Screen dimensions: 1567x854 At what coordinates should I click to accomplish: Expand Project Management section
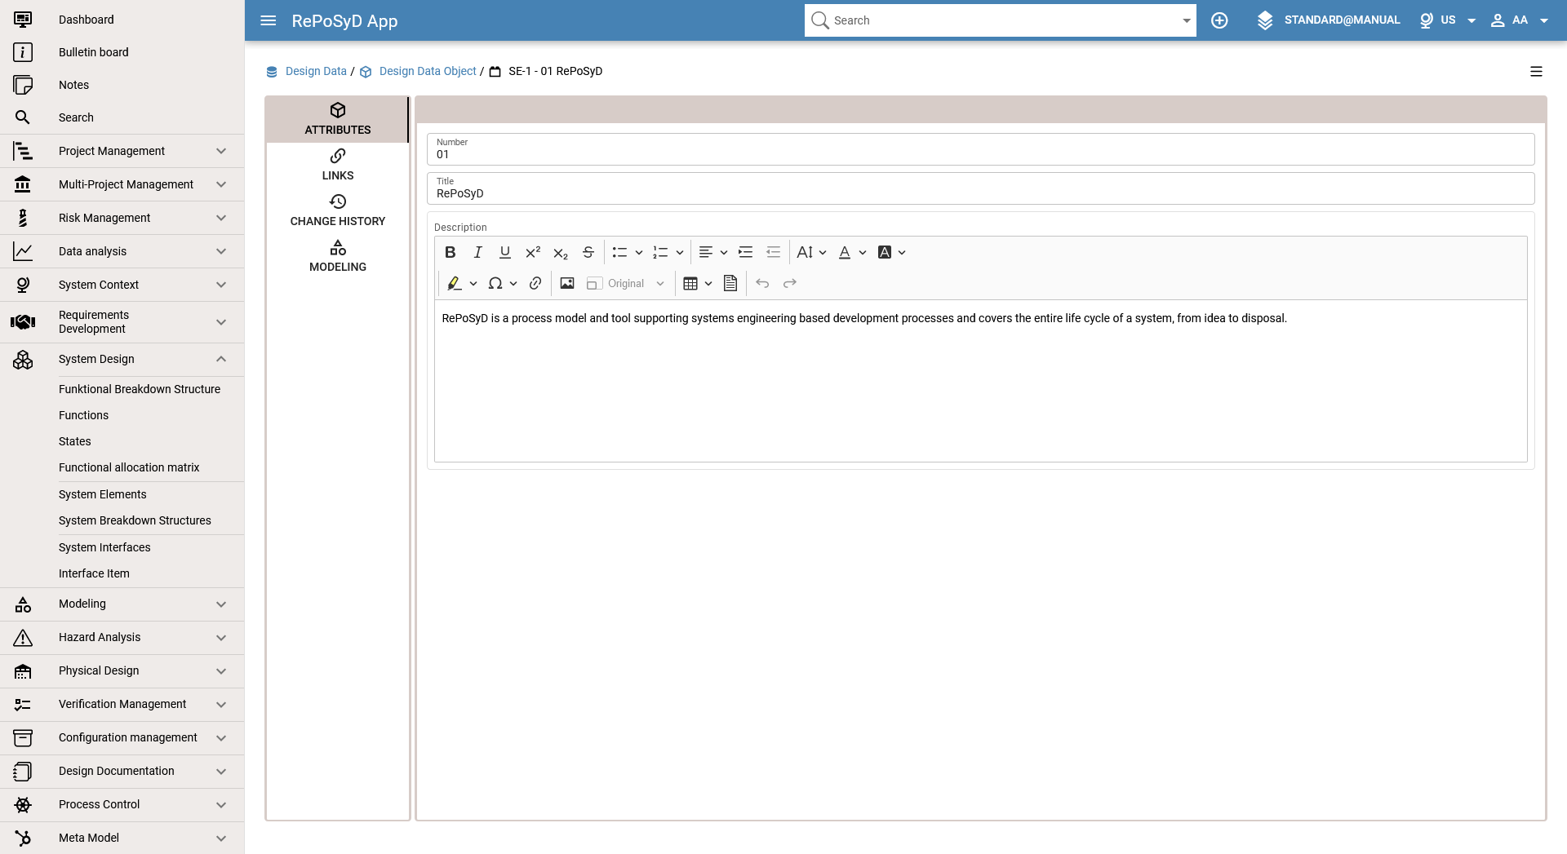[122, 151]
